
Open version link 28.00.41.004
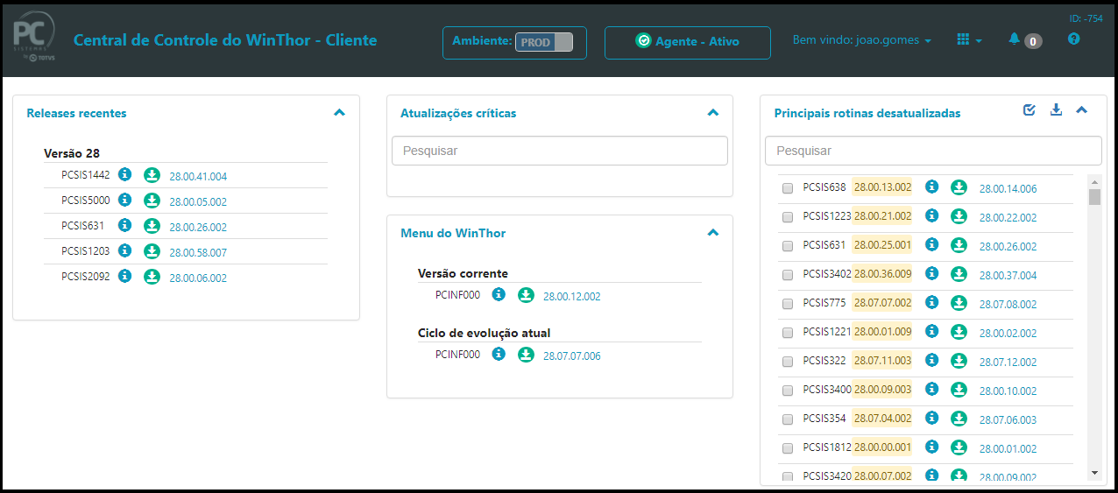[198, 177]
